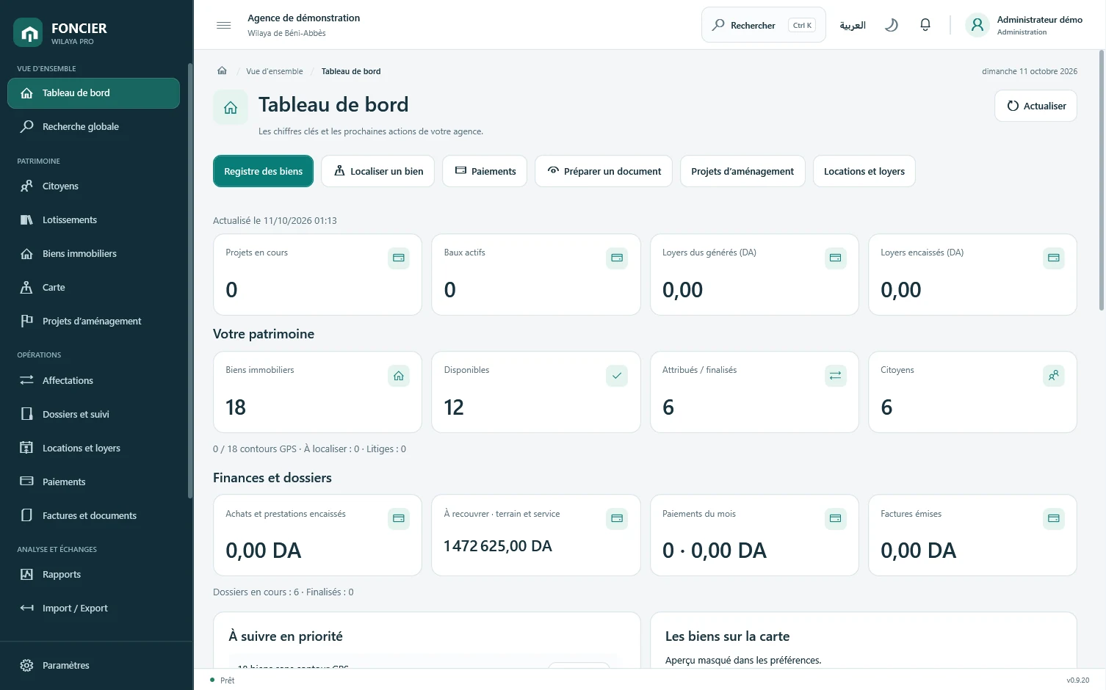Image resolution: width=1106 pixels, height=690 pixels.
Task: Open Citoyens from the sidebar
Action: point(93,186)
